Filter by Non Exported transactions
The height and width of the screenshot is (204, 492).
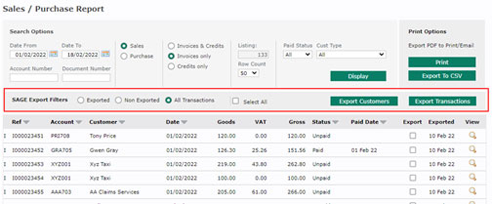tap(118, 100)
